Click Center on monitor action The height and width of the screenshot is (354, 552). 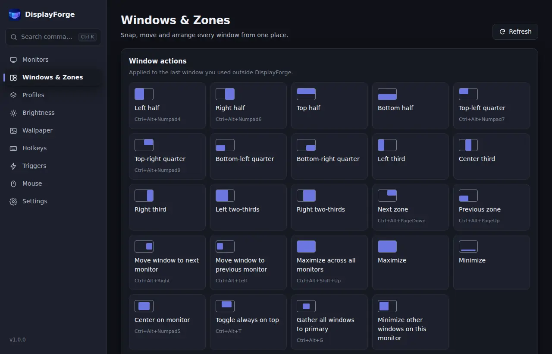click(x=167, y=322)
